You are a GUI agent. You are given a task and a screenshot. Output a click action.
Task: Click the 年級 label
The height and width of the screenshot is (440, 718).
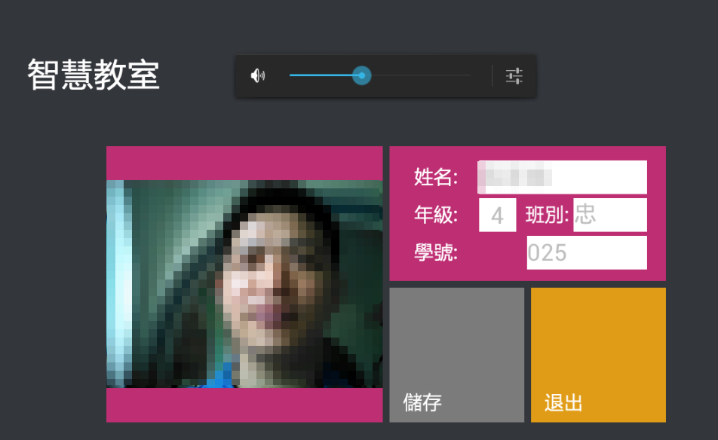click(436, 215)
